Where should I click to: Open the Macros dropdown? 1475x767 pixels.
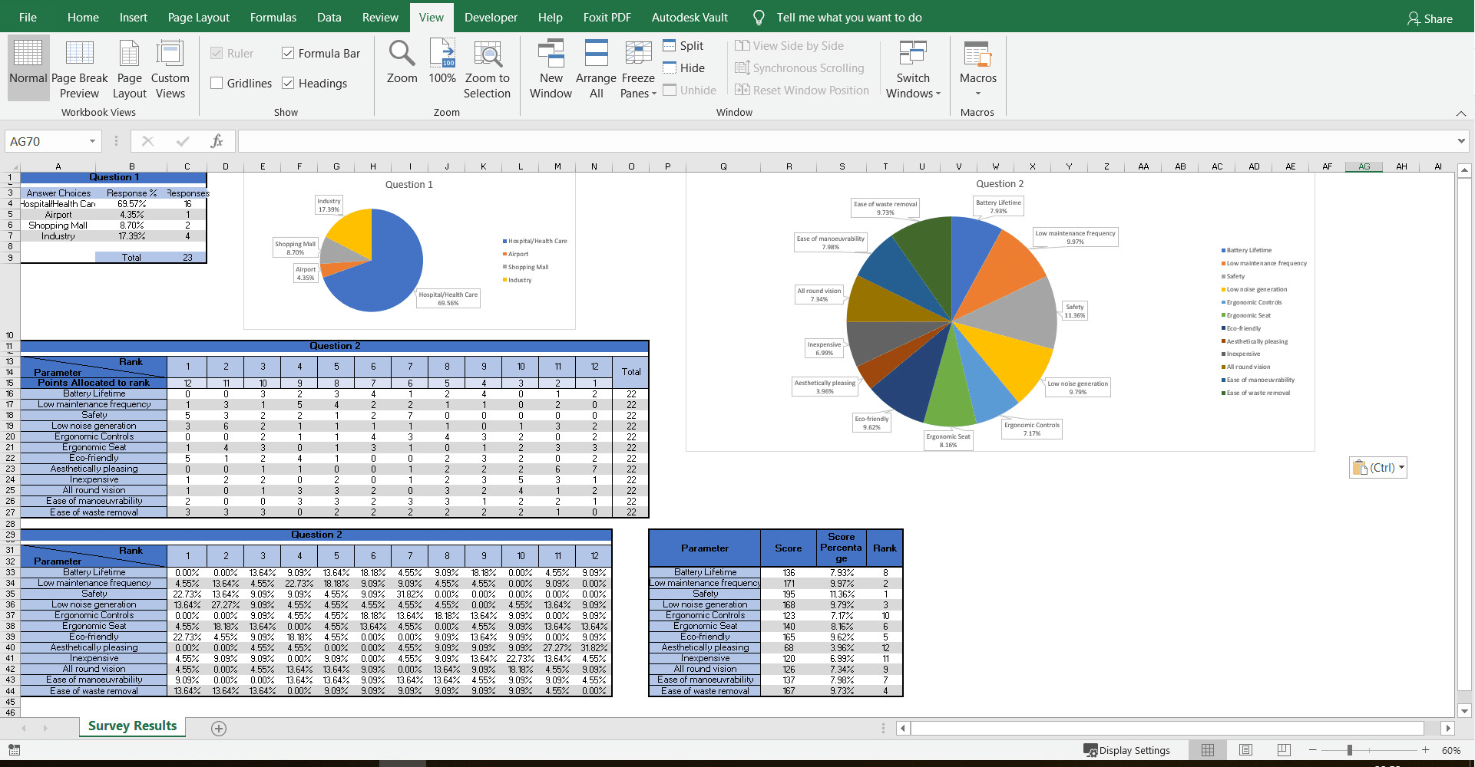(977, 69)
